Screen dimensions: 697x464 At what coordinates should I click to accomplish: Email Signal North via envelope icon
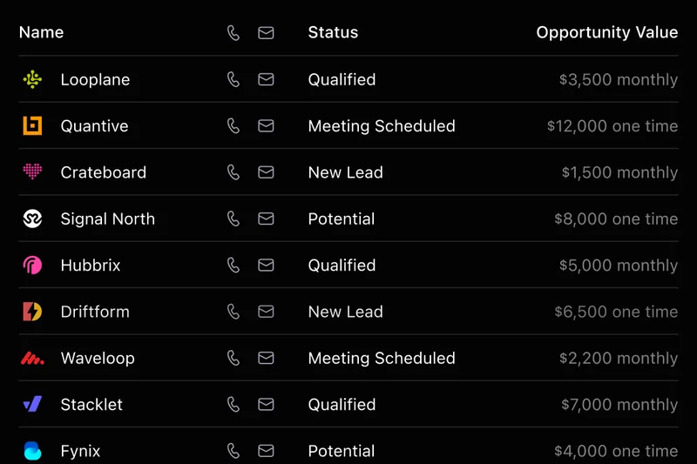[x=266, y=219]
